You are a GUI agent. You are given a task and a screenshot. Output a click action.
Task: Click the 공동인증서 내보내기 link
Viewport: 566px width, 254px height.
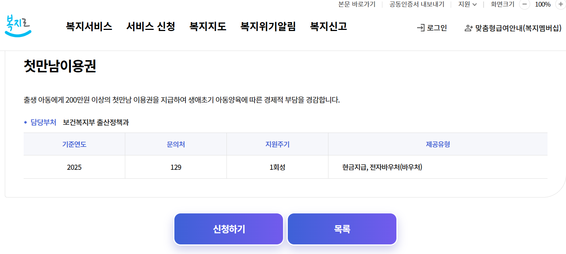click(416, 4)
